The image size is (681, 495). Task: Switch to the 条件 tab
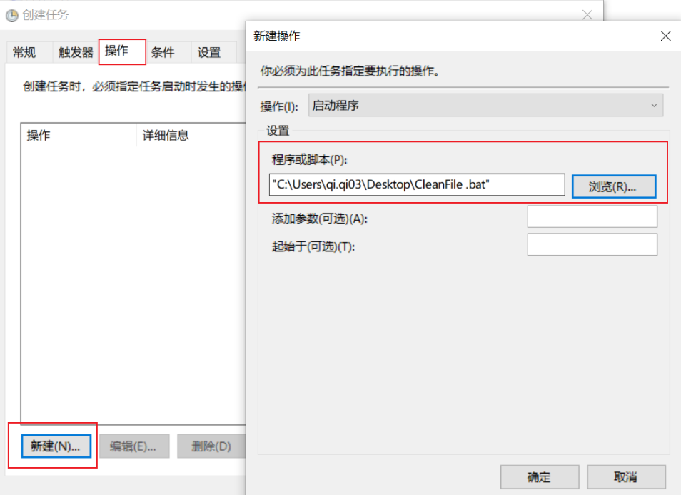[163, 51]
